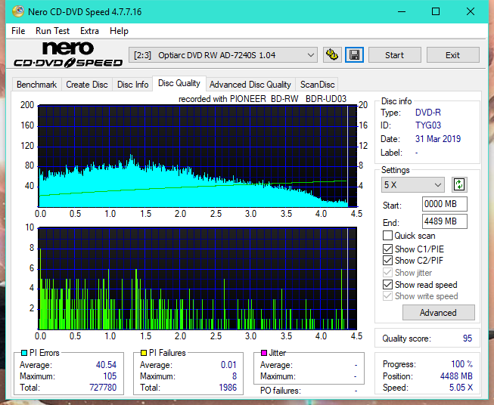Go to the Benchmark tab
The width and height of the screenshot is (494, 405).
[x=36, y=85]
